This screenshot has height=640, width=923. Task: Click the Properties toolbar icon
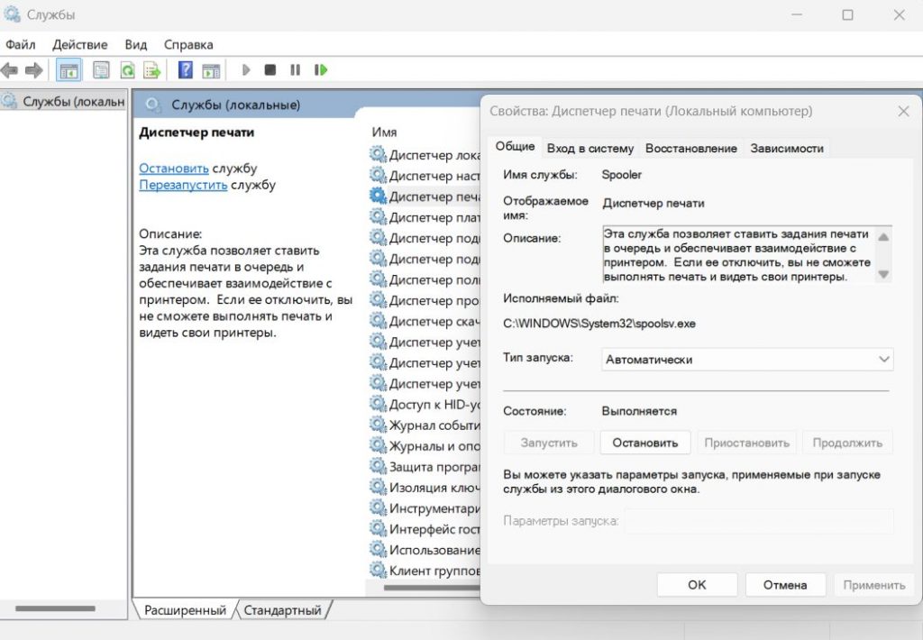(x=102, y=70)
